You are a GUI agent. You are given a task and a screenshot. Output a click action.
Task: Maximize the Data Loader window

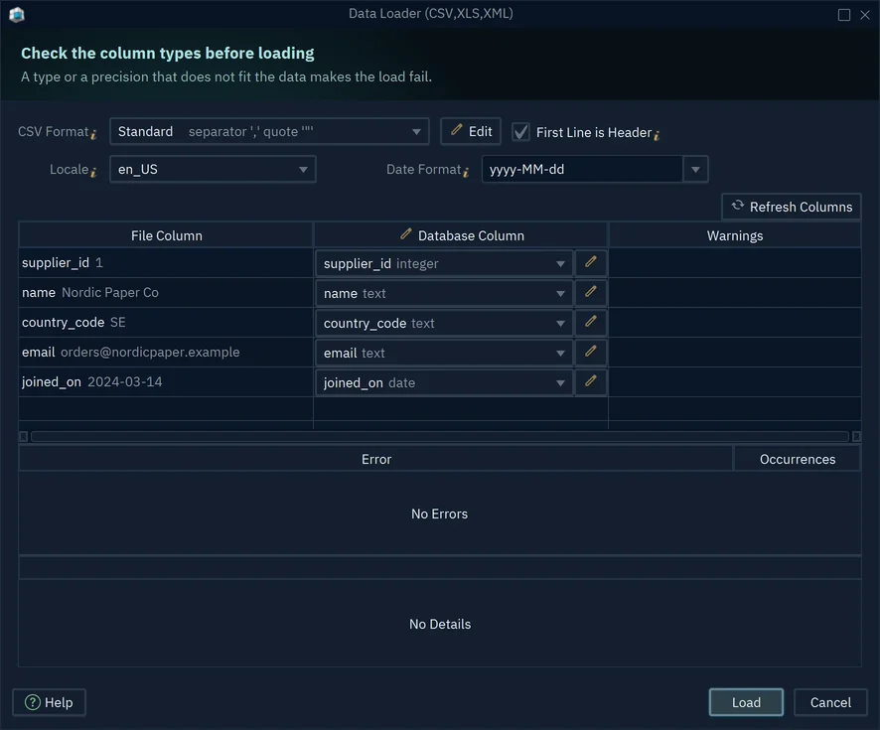pos(844,15)
